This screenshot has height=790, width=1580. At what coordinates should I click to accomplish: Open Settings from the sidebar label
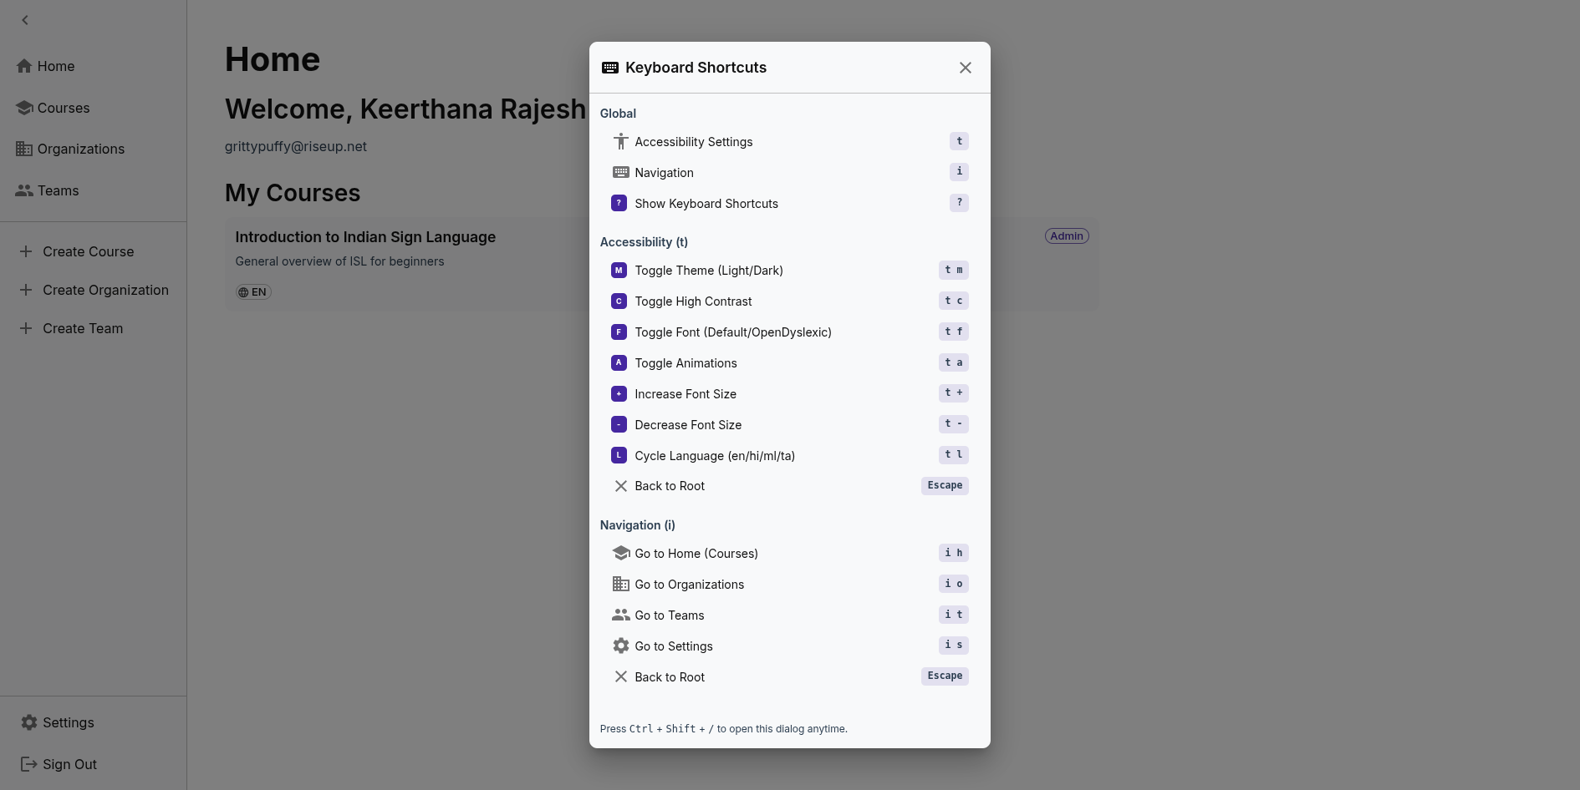pyautogui.click(x=69, y=722)
